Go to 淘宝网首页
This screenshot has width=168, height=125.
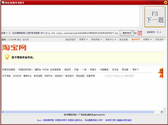tap(71, 40)
